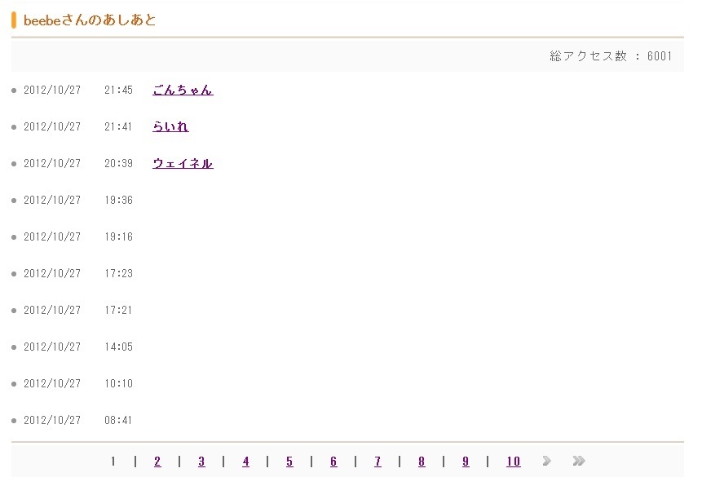Go to page 7
The height and width of the screenshot is (486, 702).
tap(377, 462)
